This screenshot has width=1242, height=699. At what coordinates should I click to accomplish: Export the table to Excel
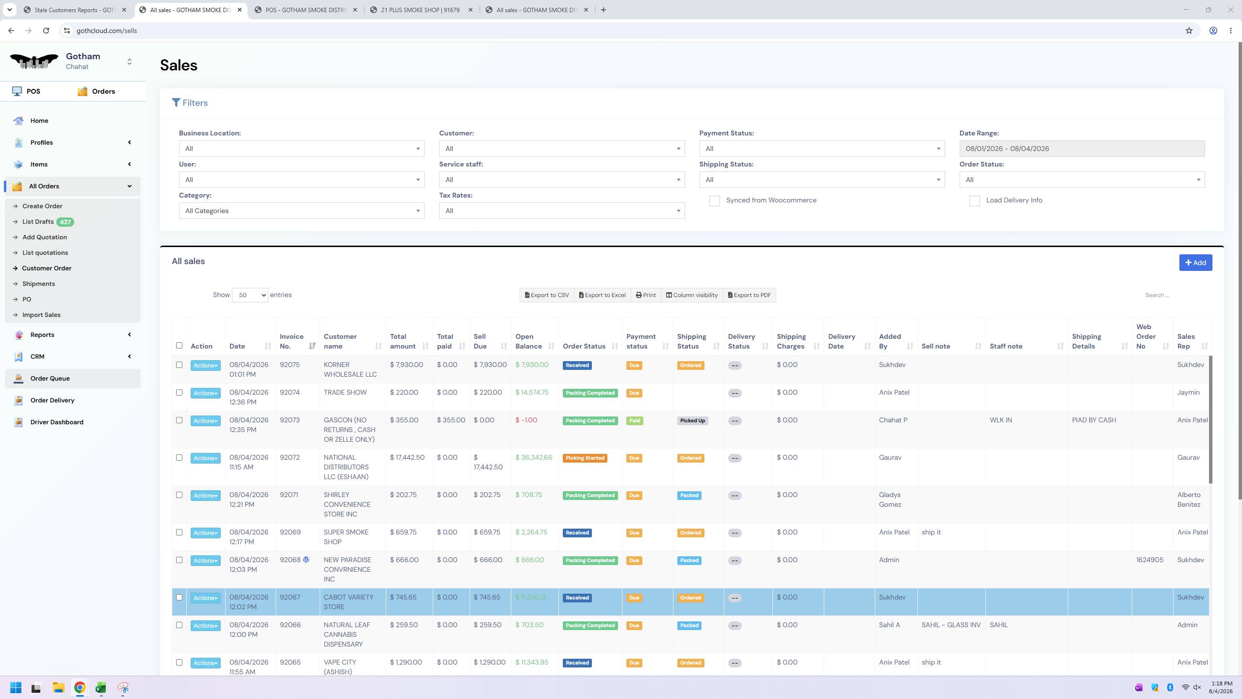(602, 295)
